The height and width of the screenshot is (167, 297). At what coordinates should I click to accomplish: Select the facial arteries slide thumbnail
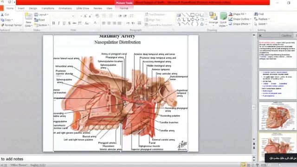coord(278,116)
